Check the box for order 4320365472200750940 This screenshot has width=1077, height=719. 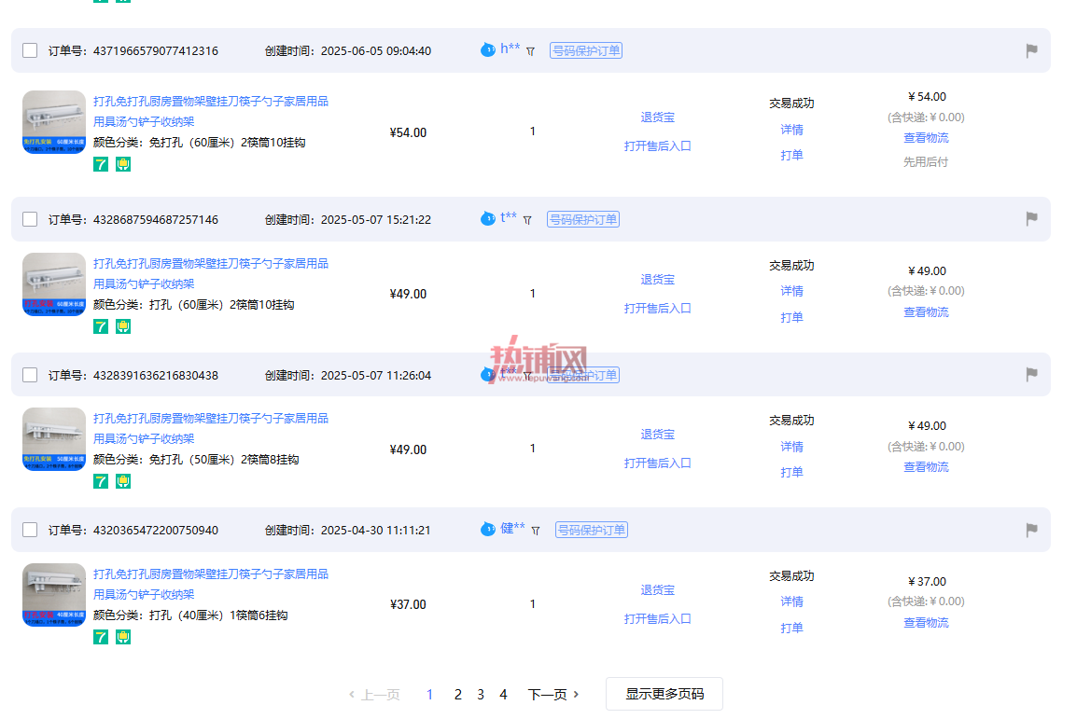point(30,530)
